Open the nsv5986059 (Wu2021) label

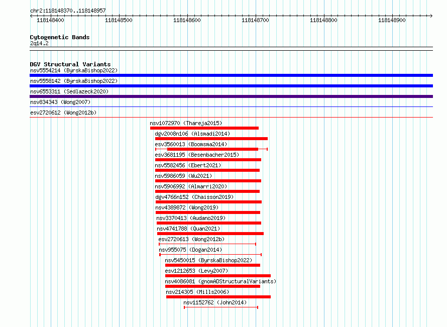pos(183,176)
